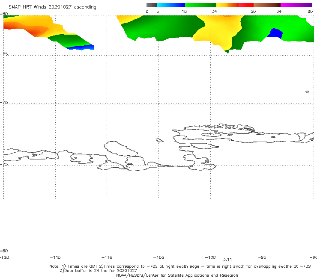Click the latitude label -70
Screen dimensions: 317x278
[x=4, y=103]
